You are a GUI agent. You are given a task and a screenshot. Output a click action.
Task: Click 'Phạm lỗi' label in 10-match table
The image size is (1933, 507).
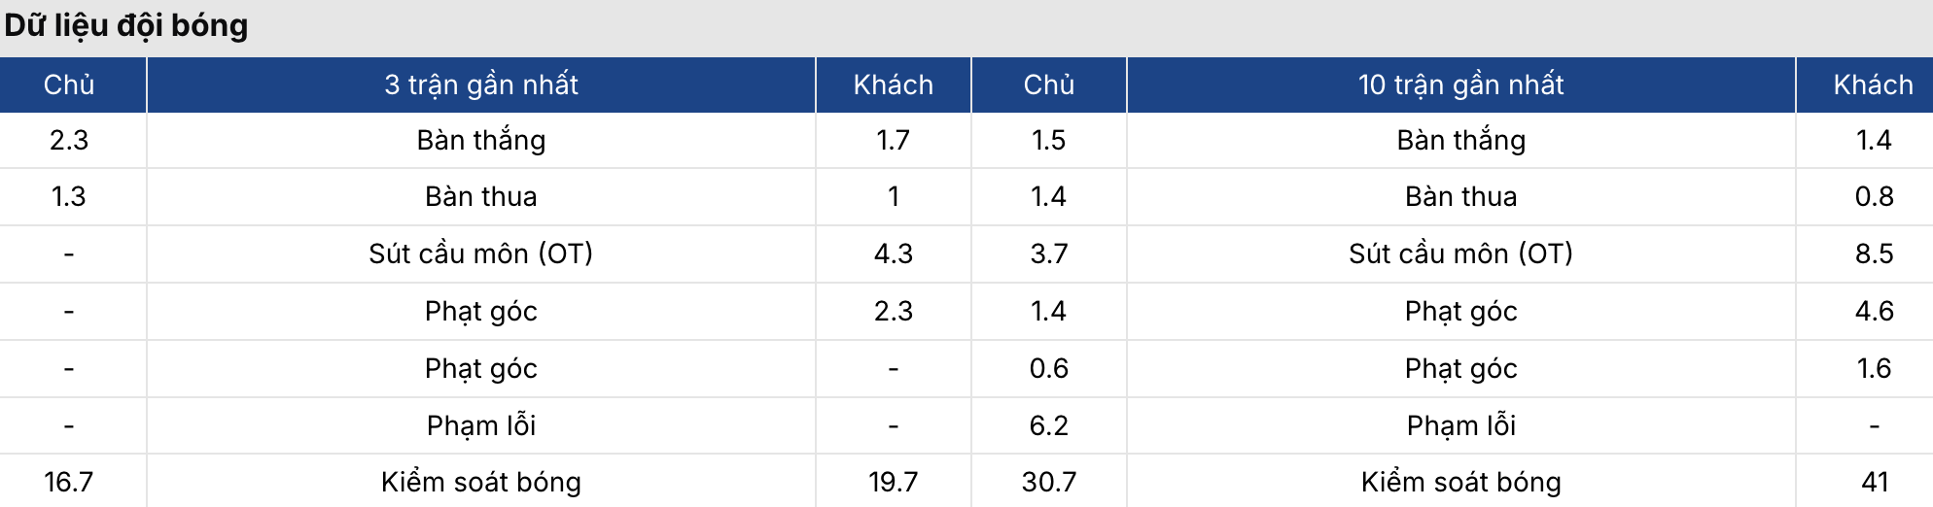coord(1460,425)
